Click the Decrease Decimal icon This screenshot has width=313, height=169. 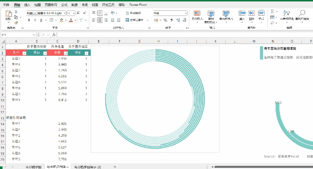pyautogui.click(x=184, y=20)
